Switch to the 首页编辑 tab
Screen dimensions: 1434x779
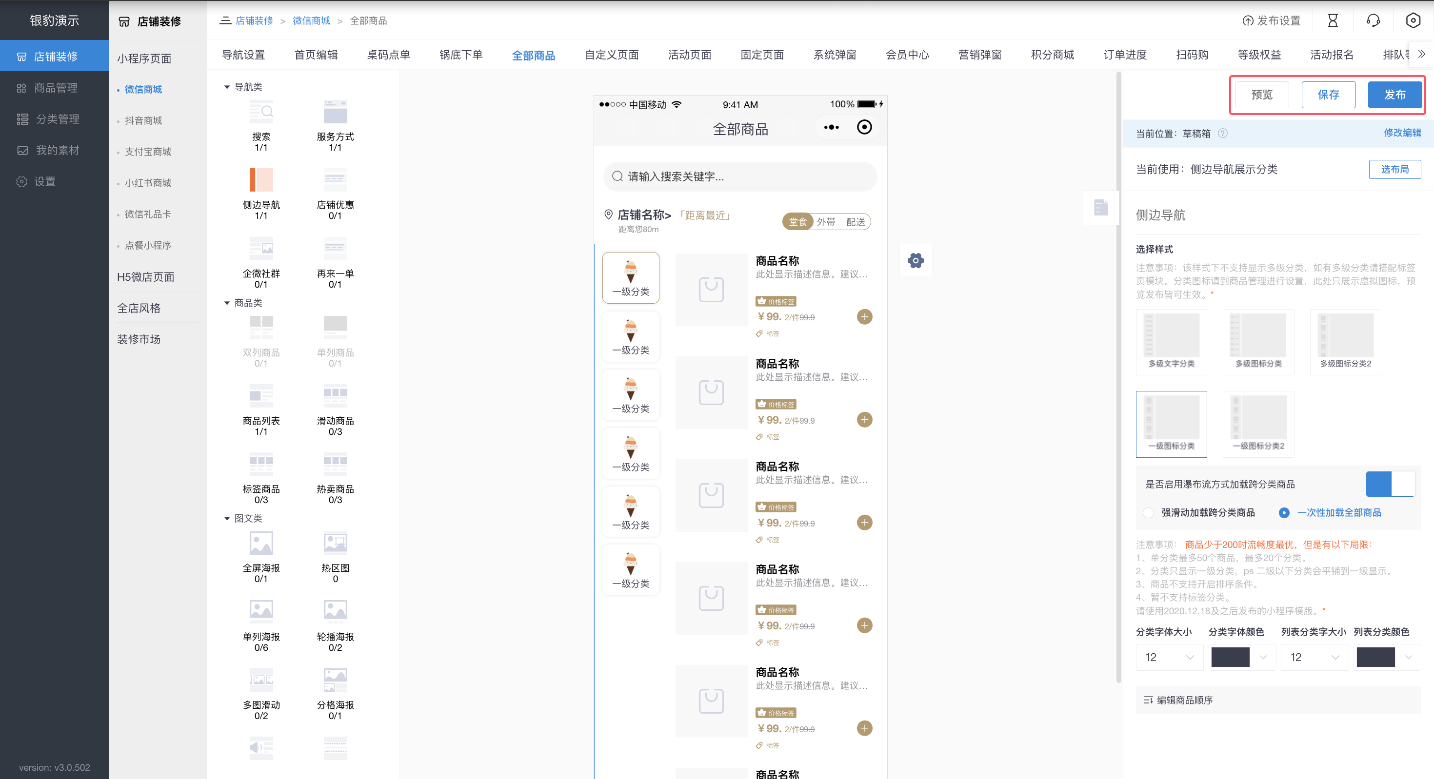click(x=316, y=55)
